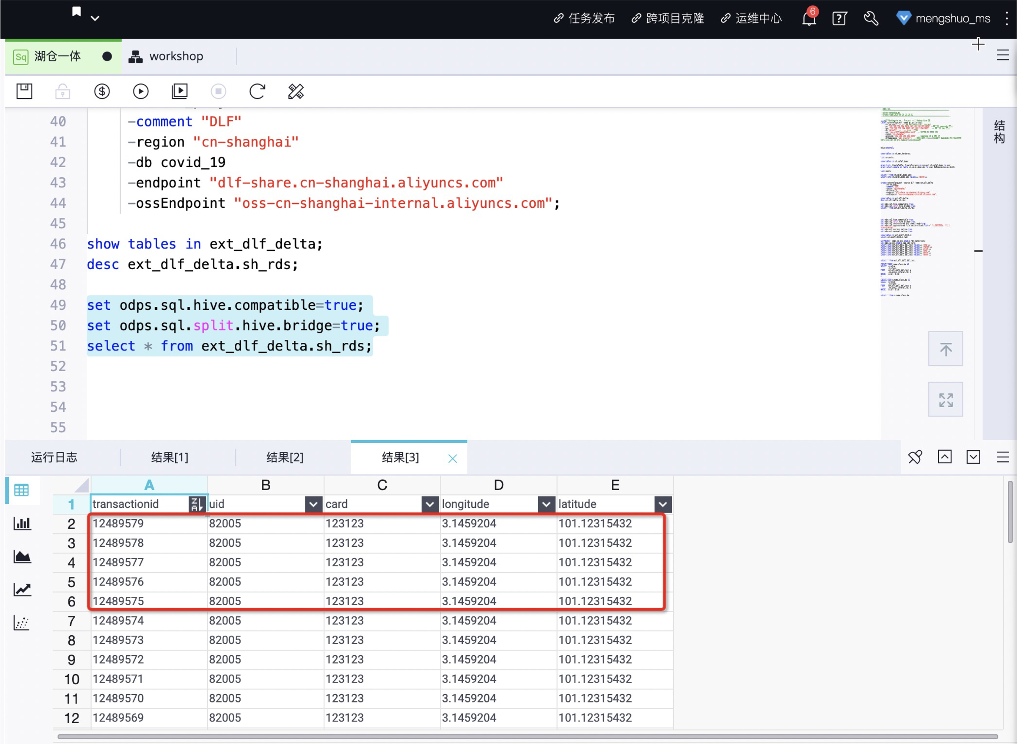Run the SQL with the play icon
The width and height of the screenshot is (1017, 744).
point(141,91)
